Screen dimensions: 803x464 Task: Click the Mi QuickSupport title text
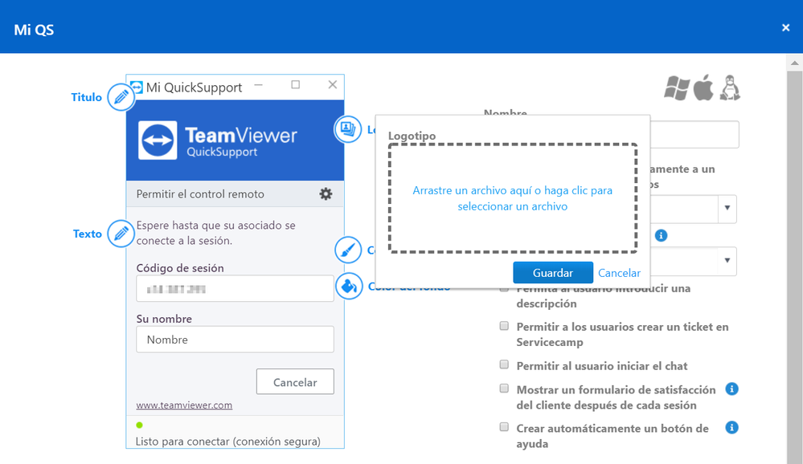tap(194, 88)
